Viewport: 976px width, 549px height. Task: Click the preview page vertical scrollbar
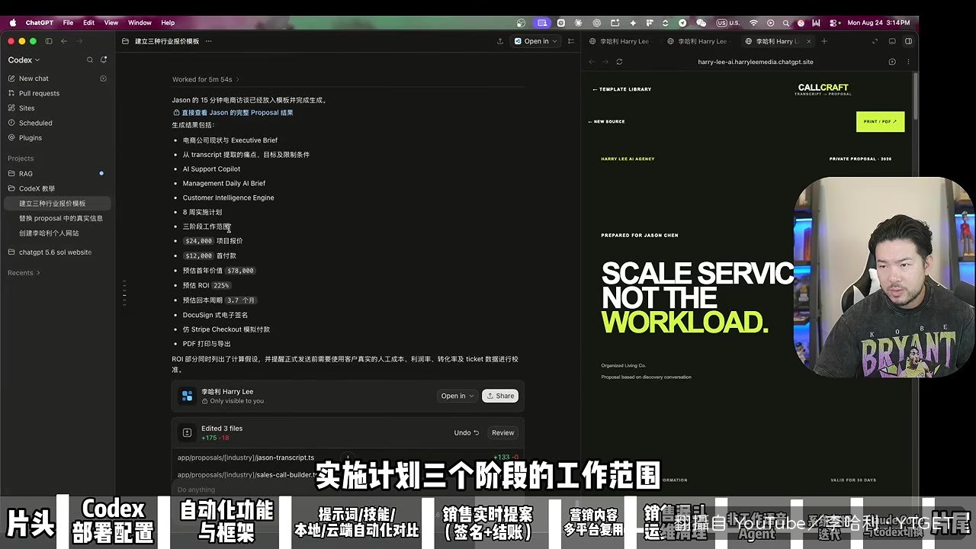click(x=915, y=95)
